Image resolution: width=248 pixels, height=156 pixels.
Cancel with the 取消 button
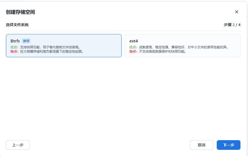click(202, 145)
